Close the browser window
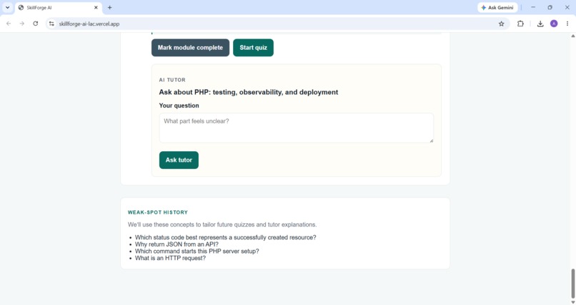 [x=567, y=7]
